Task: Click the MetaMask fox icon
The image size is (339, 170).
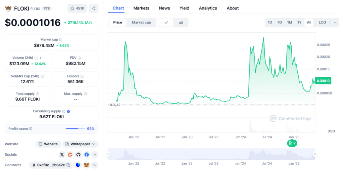Action: [86, 165]
